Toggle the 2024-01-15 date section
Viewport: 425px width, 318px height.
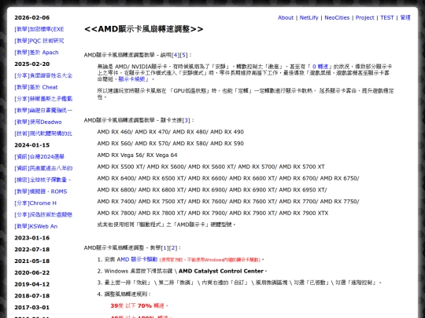tap(32, 145)
